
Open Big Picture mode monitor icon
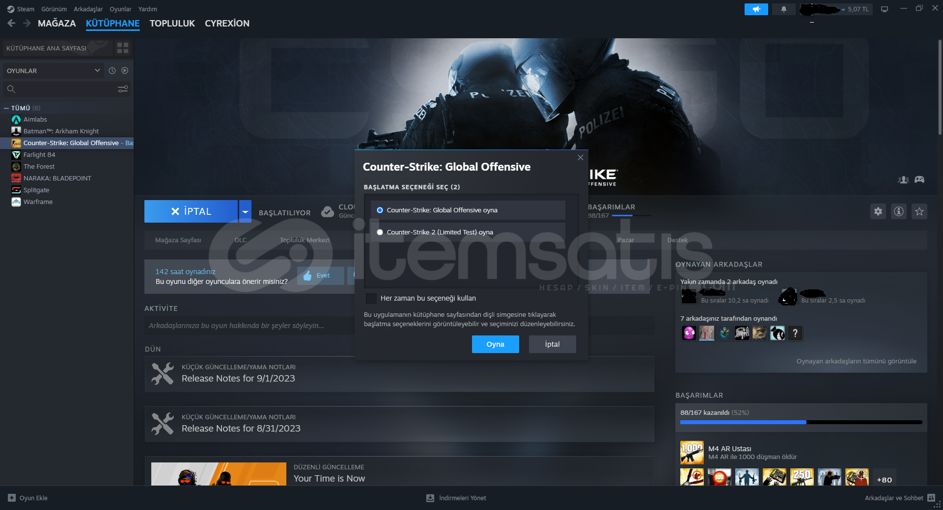tap(885, 9)
